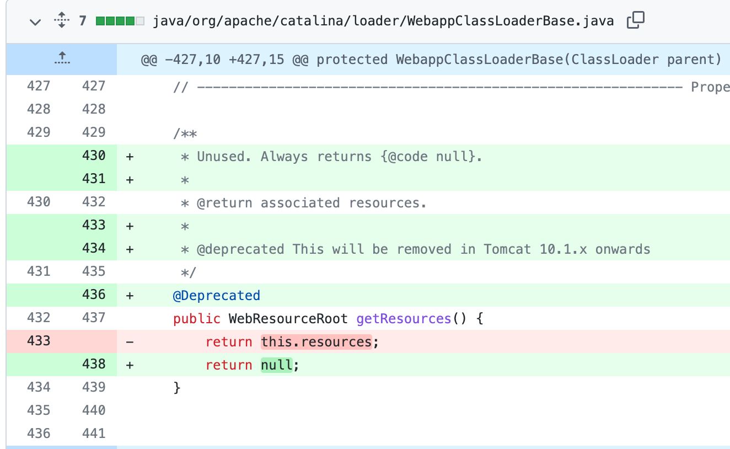Screen dimensions: 730x449
Task: Click the 'Unused. Always returns' comment line
Action: pyautogui.click(x=332, y=156)
